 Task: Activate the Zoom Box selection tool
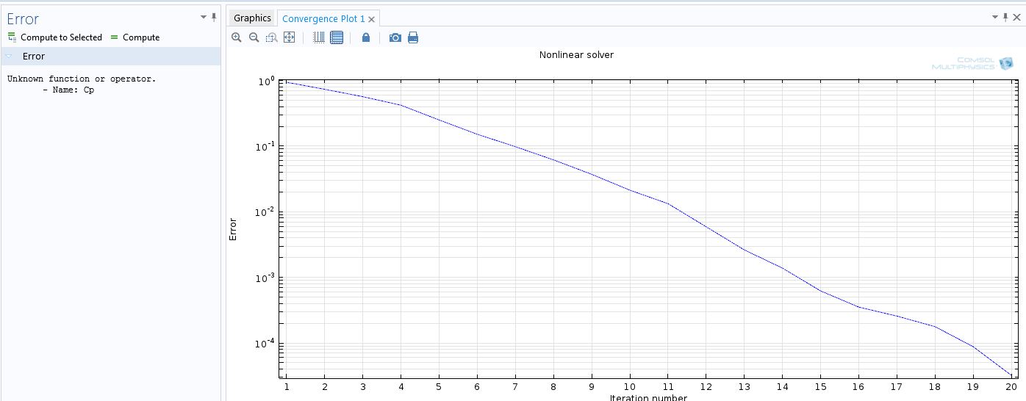coord(271,37)
